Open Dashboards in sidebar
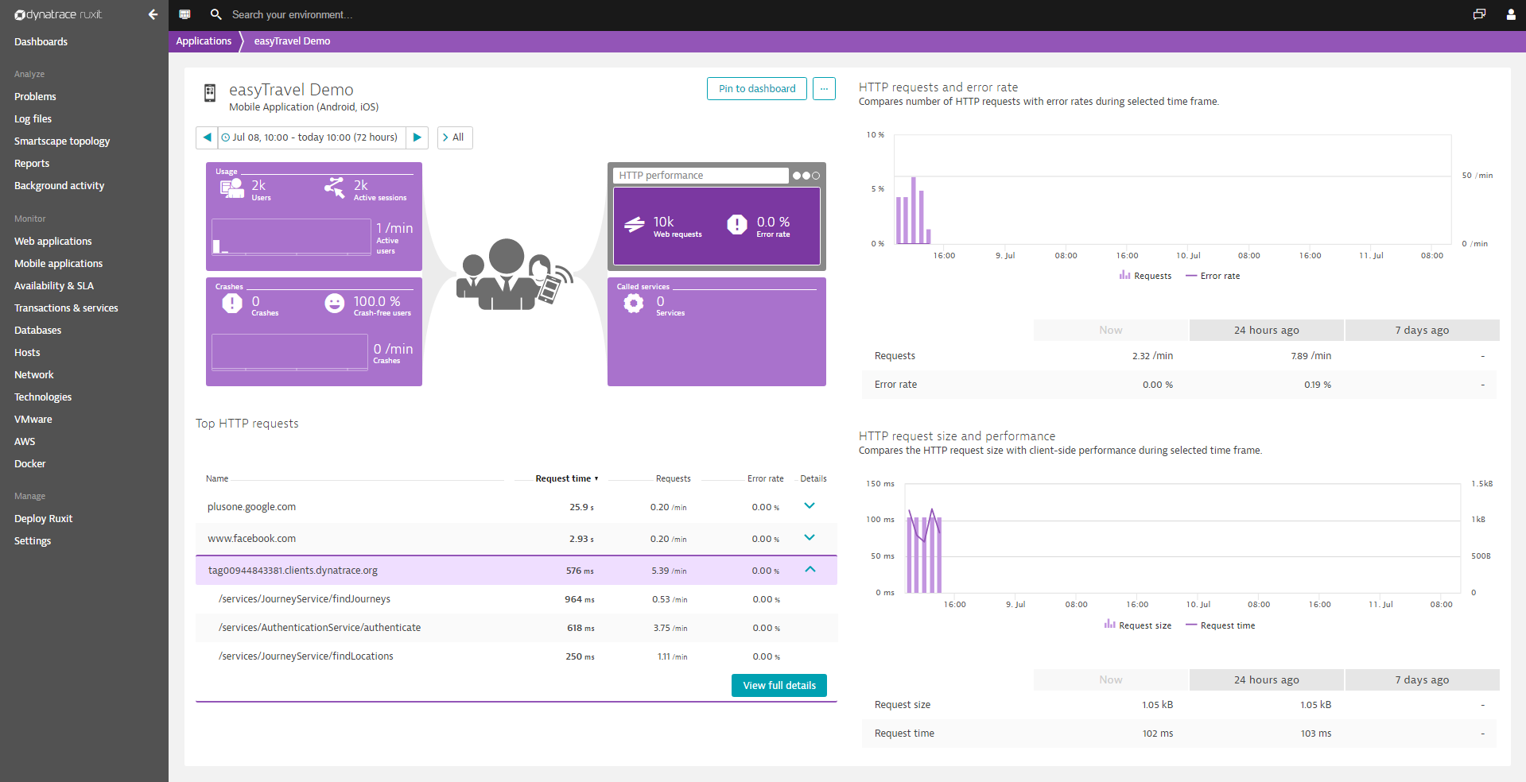This screenshot has height=782, width=1526. [41, 41]
